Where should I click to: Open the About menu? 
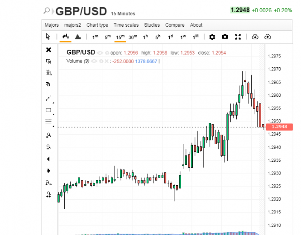click(x=196, y=25)
